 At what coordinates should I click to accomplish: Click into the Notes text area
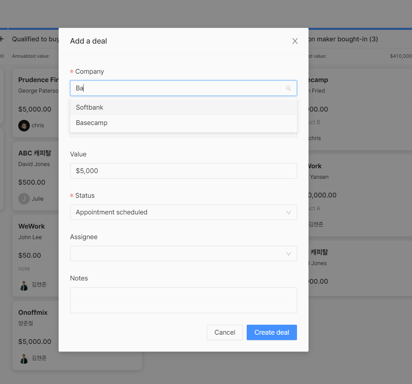(184, 300)
